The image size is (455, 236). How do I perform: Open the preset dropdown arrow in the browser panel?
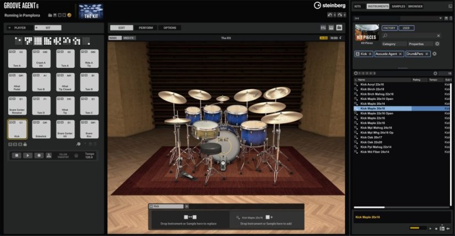[441, 18]
